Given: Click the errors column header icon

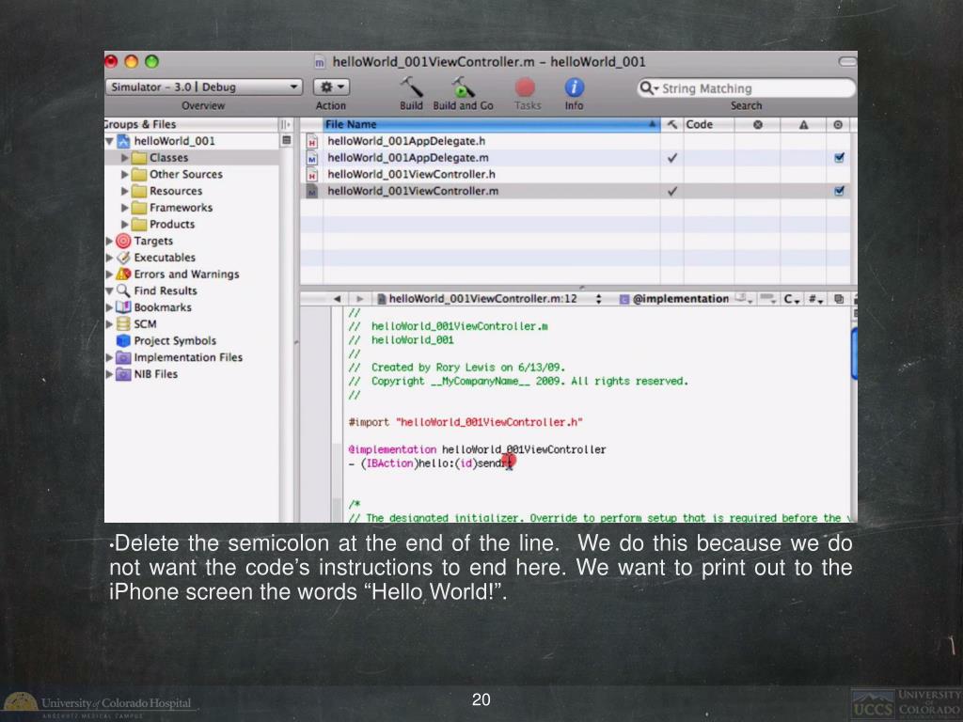Looking at the screenshot, I should point(758,125).
